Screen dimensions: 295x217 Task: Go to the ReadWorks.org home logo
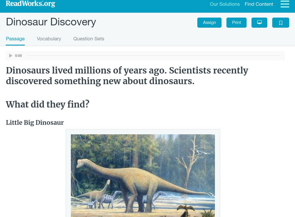pos(30,4)
